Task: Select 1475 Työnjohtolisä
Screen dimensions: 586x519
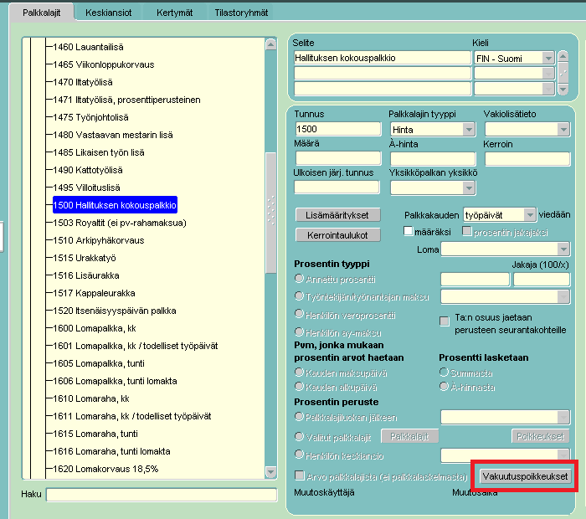Action: pyautogui.click(x=90, y=117)
